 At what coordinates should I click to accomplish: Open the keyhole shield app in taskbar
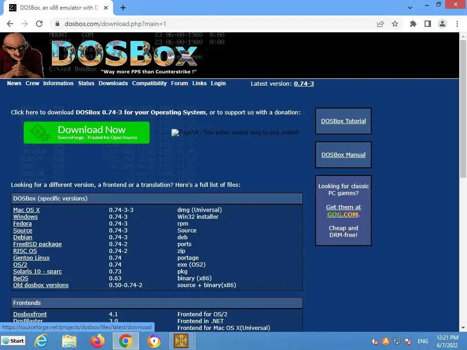(x=154, y=341)
